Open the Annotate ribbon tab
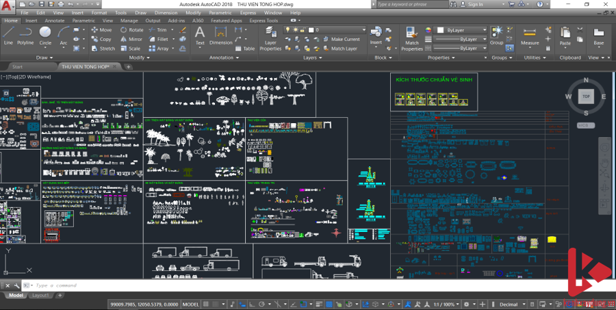This screenshot has width=616, height=310. 54,21
